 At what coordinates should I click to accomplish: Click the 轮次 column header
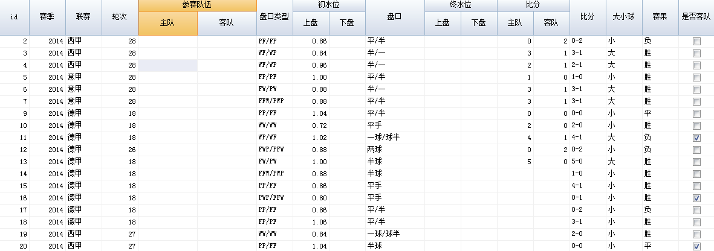click(x=120, y=17)
